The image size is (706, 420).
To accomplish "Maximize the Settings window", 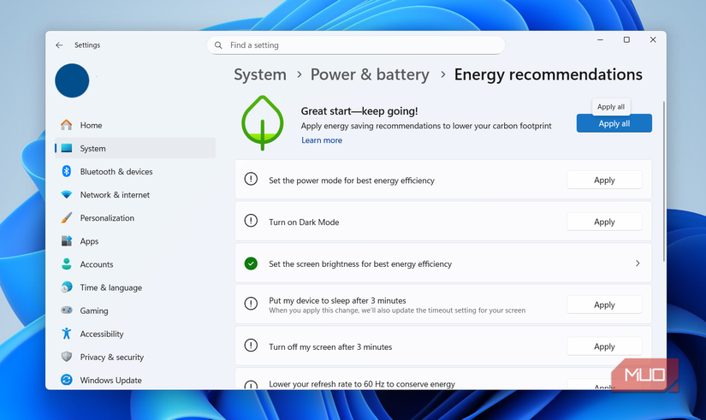I will [626, 39].
